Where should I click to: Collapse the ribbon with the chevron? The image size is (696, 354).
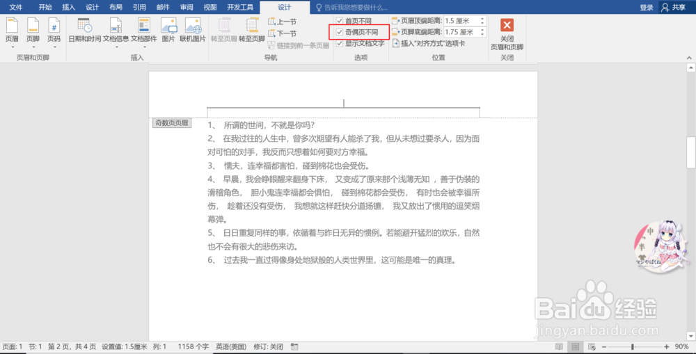click(689, 58)
